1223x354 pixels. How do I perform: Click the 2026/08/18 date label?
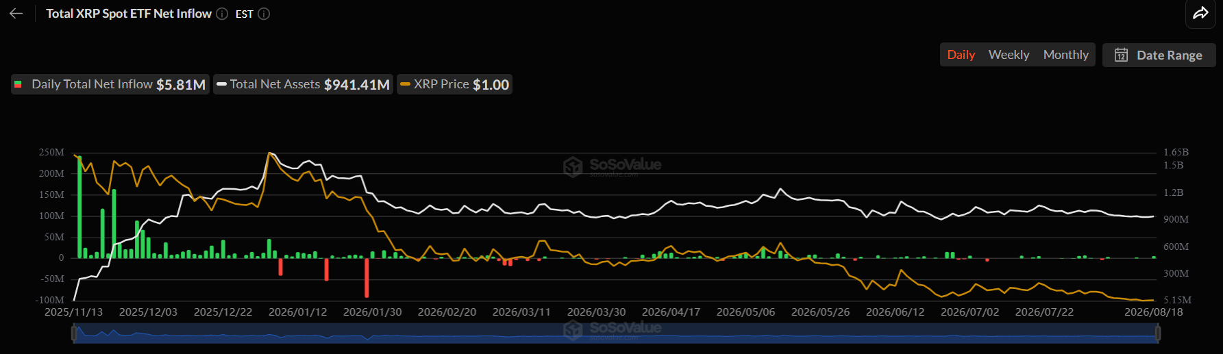(1153, 312)
